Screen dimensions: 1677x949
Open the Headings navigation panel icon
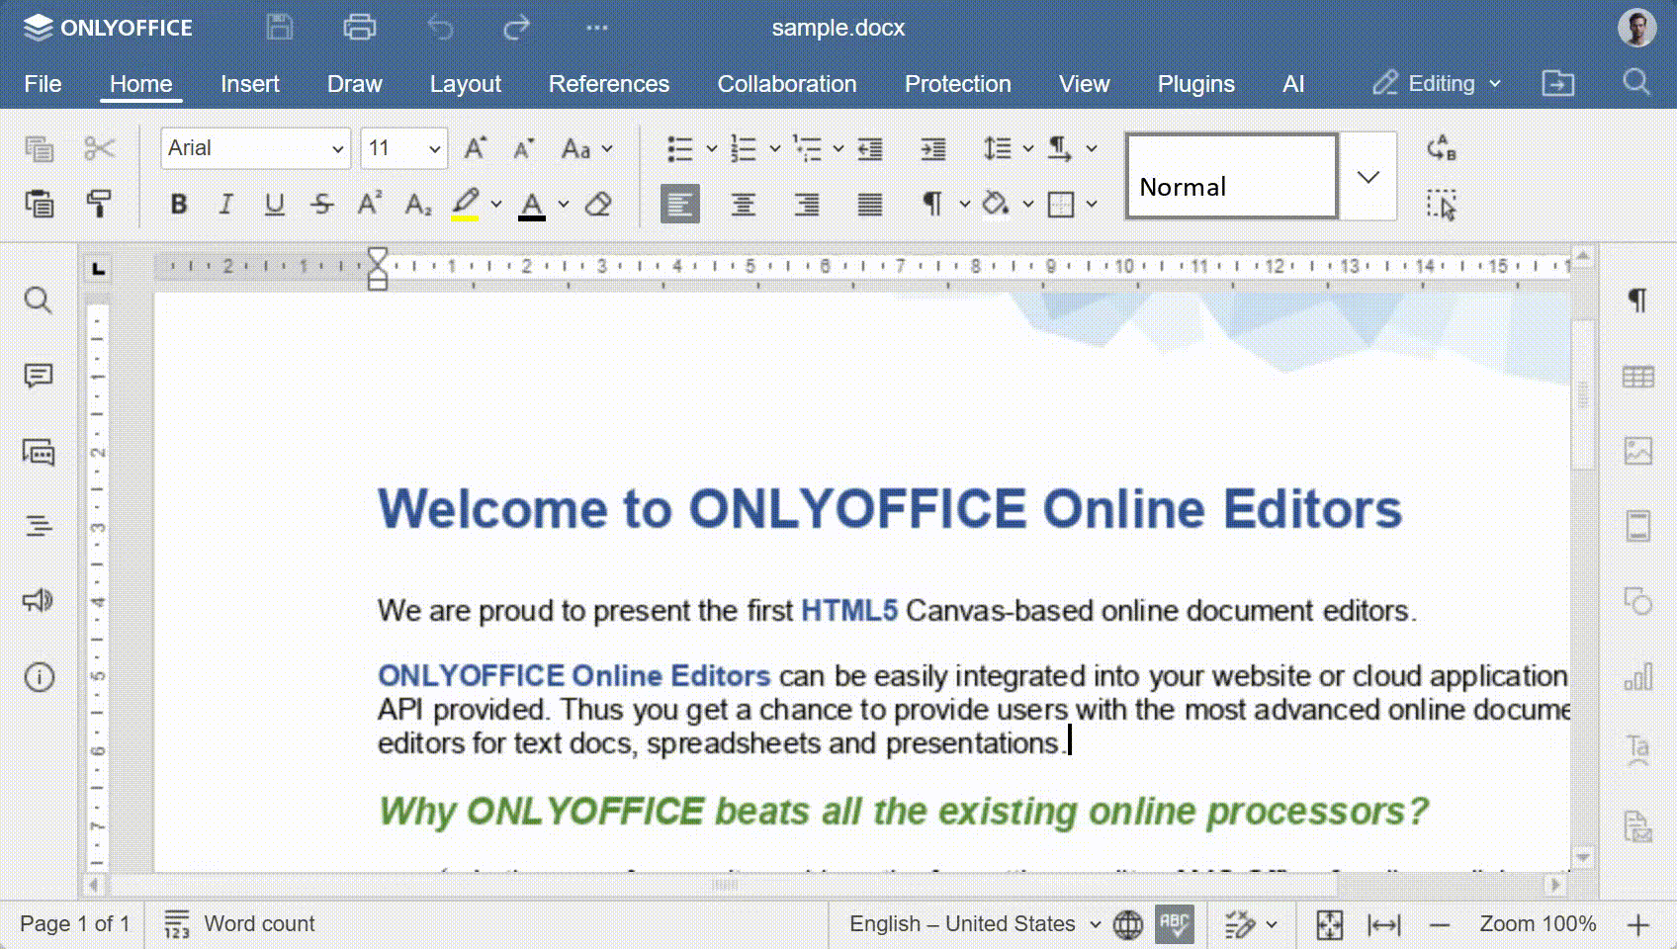click(x=39, y=526)
